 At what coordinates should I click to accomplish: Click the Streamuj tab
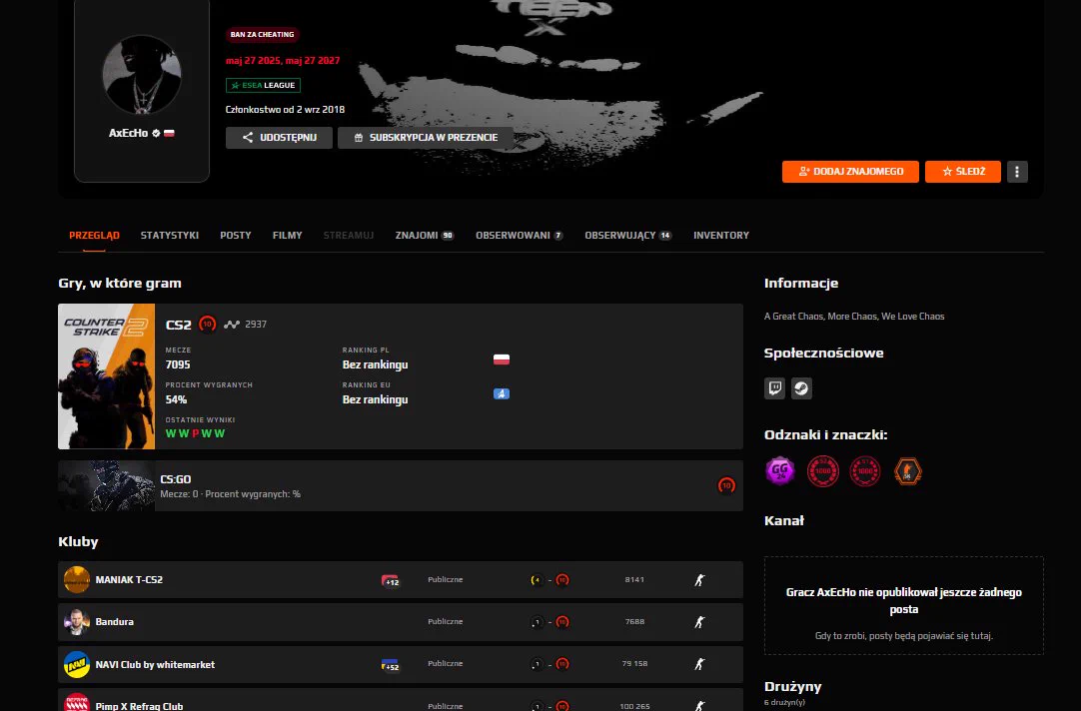point(349,235)
